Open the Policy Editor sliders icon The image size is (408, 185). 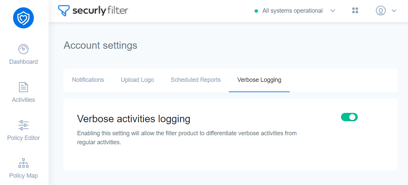pos(23,125)
